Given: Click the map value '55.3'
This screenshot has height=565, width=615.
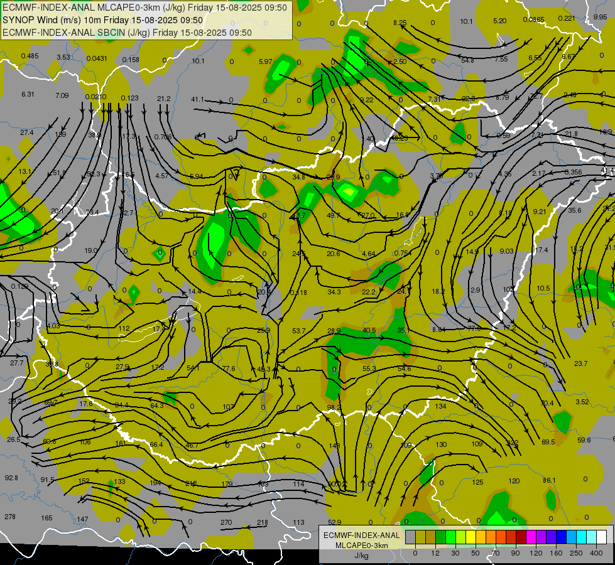Looking at the screenshot, I should click(369, 369).
